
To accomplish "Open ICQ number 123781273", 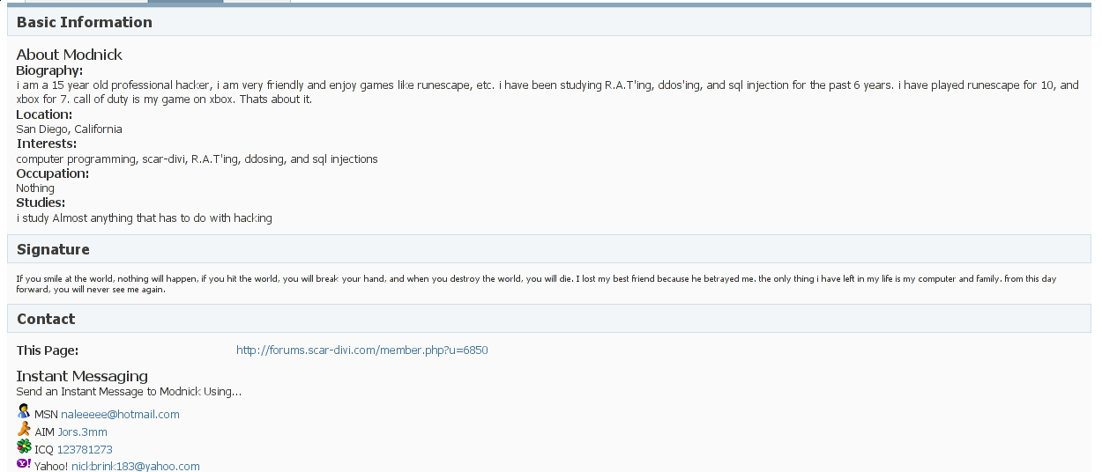I will [x=85, y=449].
